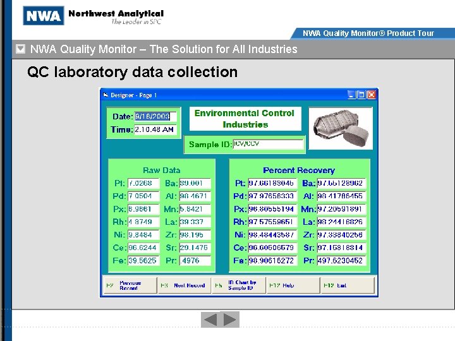Select Percent Recovery Px value field
Image resolution: width=455 pixels, height=341 pixels.
[x=272, y=209]
